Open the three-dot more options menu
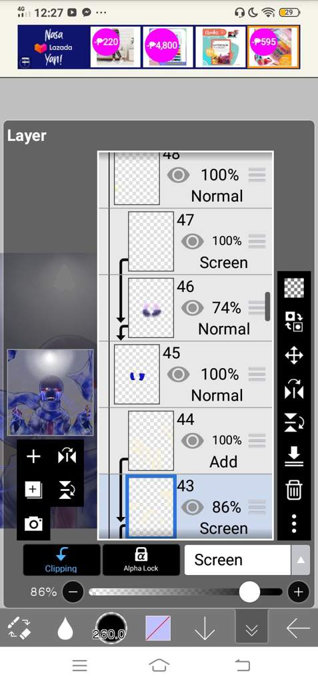This screenshot has height=684, width=318. 294,523
